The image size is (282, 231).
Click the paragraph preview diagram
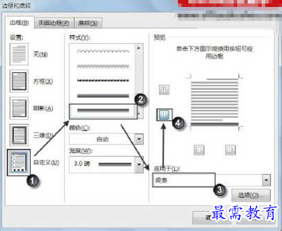[215, 102]
